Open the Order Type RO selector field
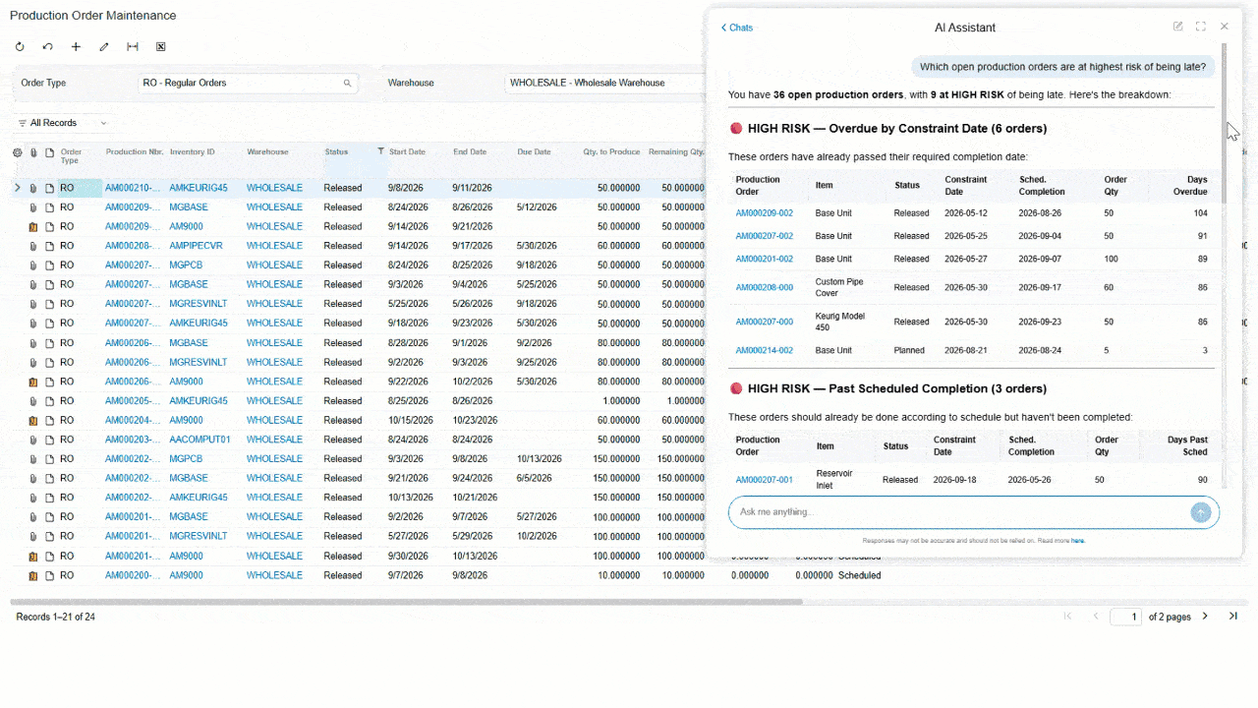 [248, 83]
